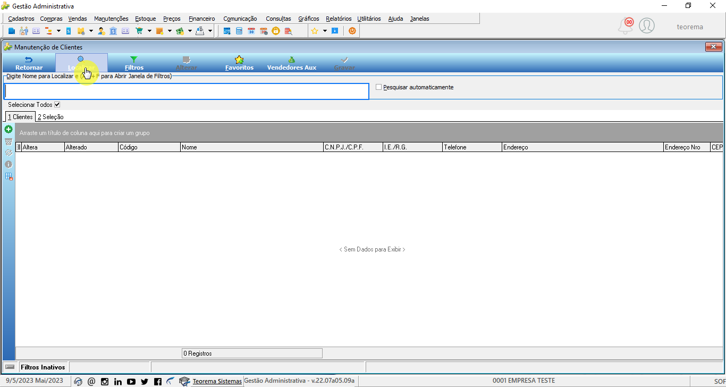Open the Twitter icon in status bar

145,381
